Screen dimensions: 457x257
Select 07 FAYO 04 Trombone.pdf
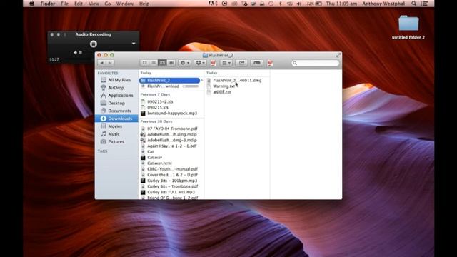pyautogui.click(x=171, y=128)
